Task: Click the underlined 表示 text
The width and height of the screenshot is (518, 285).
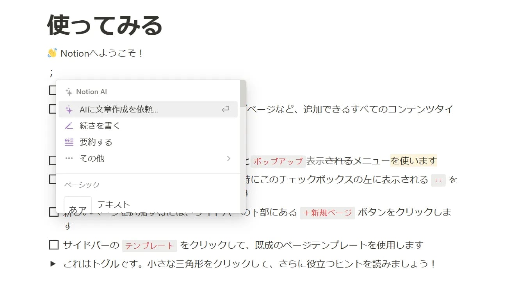Action: click(315, 160)
